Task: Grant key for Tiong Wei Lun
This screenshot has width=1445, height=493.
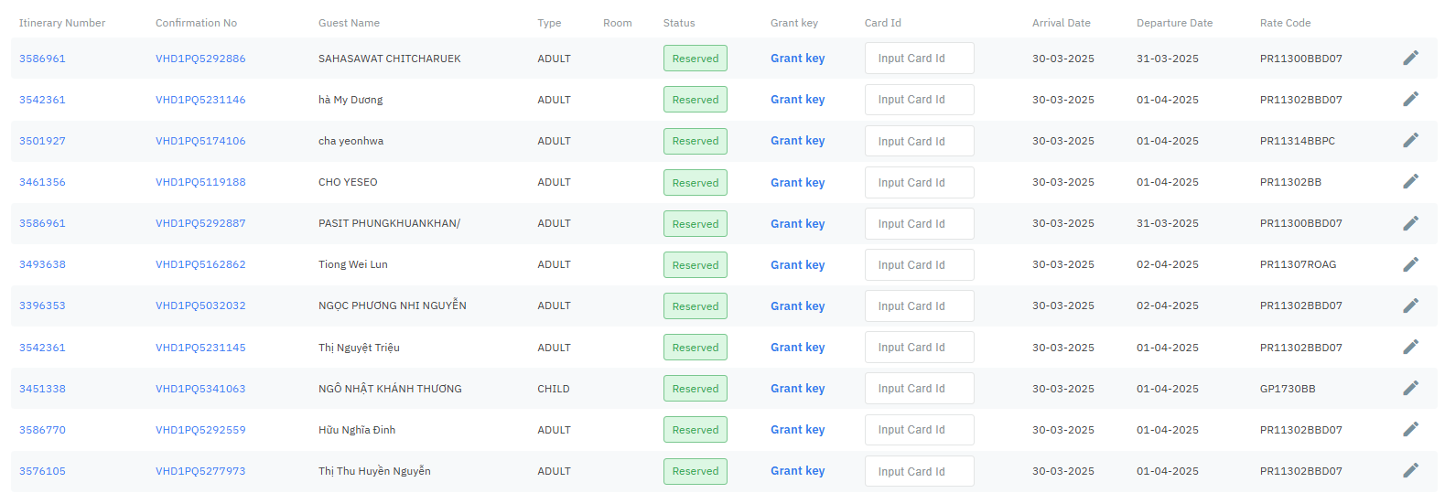Action: coord(797,265)
